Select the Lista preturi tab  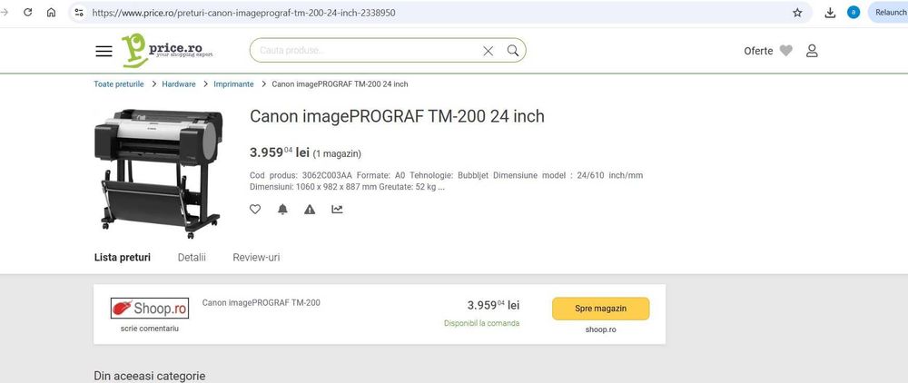tap(123, 258)
